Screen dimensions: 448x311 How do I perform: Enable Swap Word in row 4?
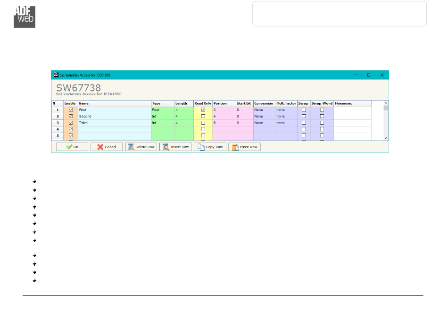pos(322,129)
